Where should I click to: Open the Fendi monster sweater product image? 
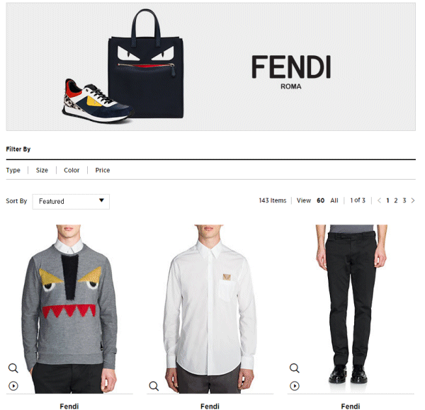pos(69,309)
